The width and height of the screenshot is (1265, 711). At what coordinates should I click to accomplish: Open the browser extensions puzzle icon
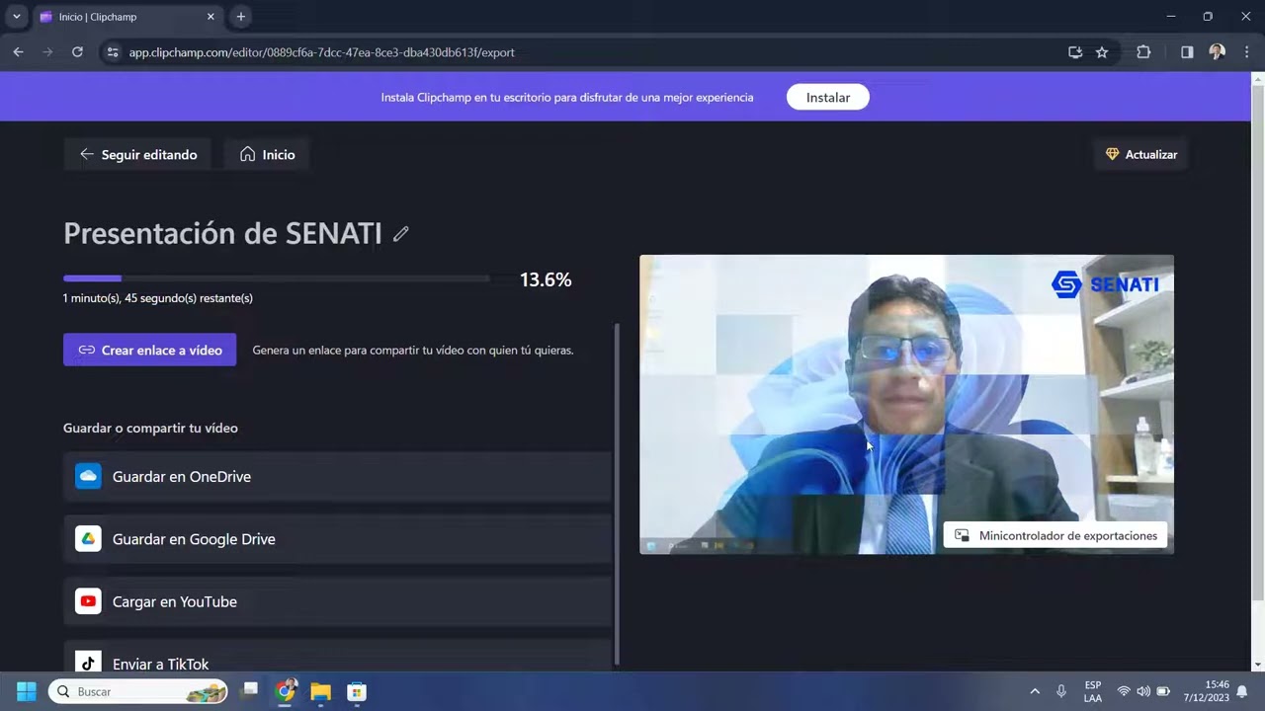[1143, 52]
